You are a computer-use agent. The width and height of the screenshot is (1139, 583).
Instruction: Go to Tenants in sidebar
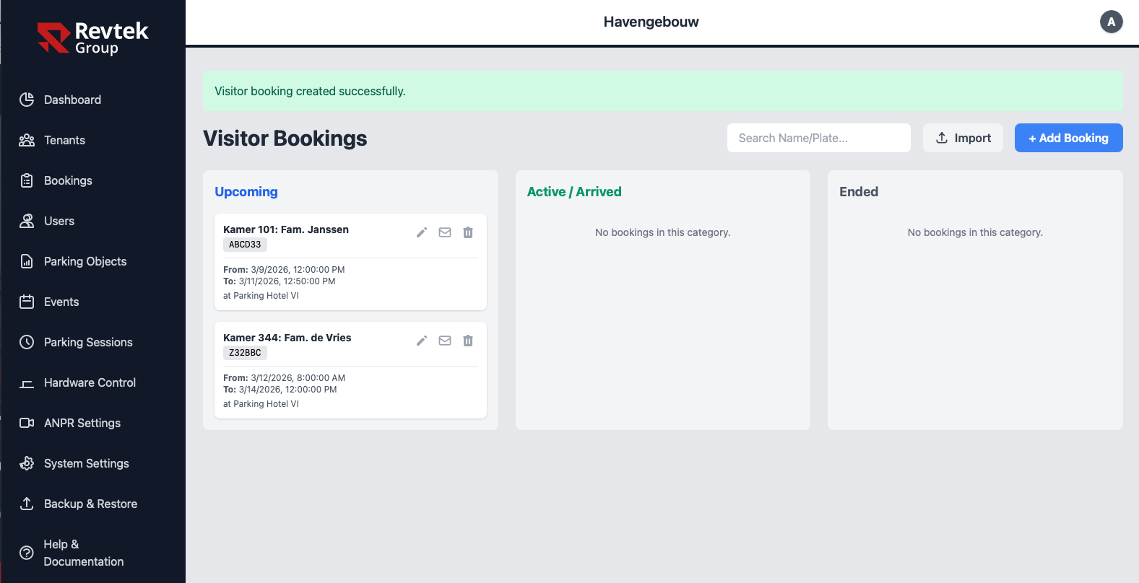point(64,140)
